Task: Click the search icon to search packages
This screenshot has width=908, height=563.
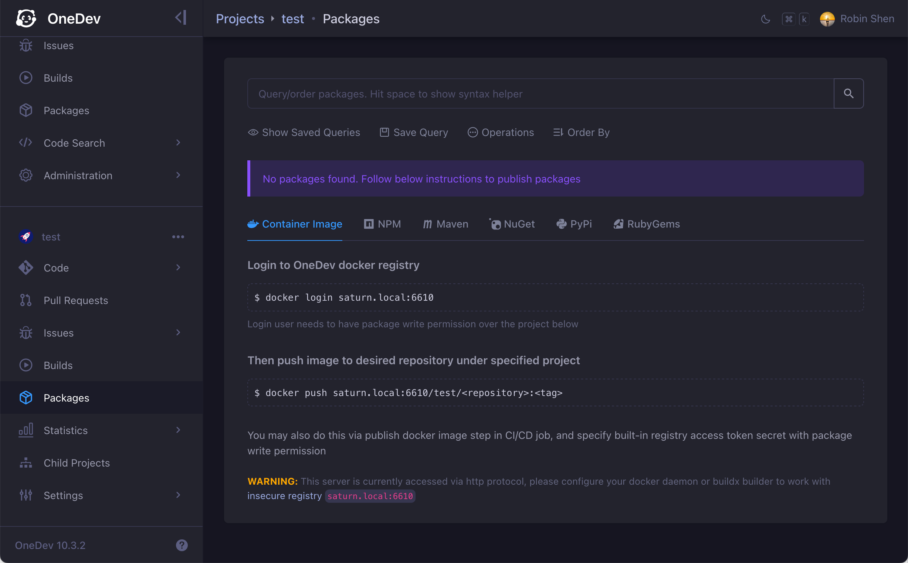Action: [848, 93]
